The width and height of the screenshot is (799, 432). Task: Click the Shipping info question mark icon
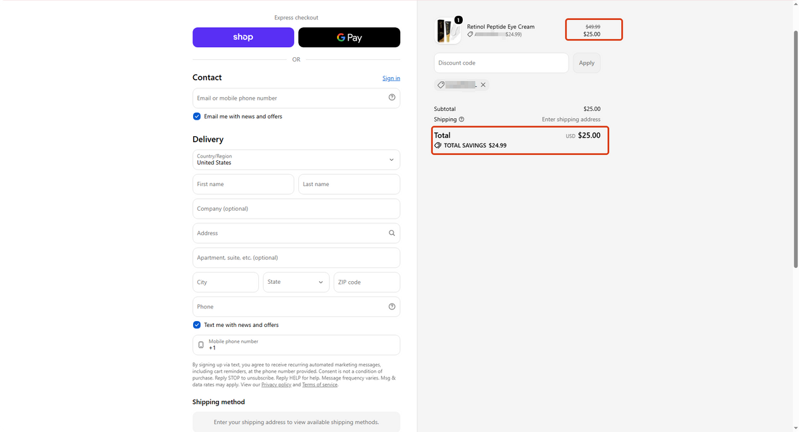[461, 120]
